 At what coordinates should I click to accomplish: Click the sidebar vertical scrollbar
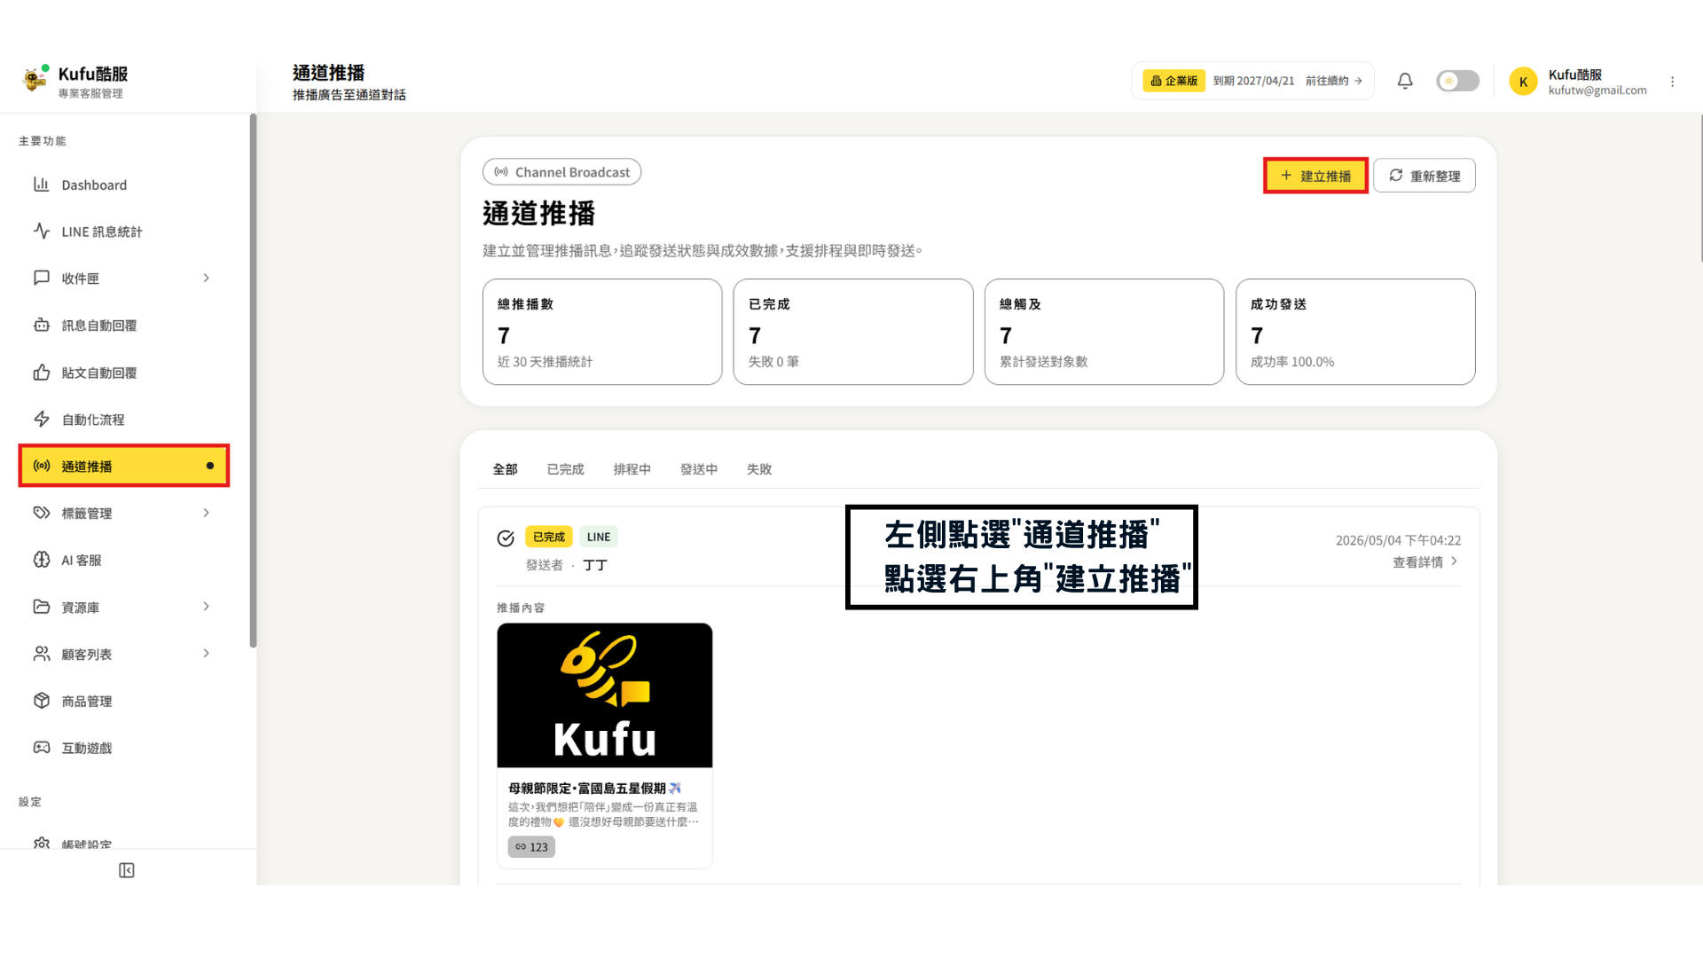[254, 381]
